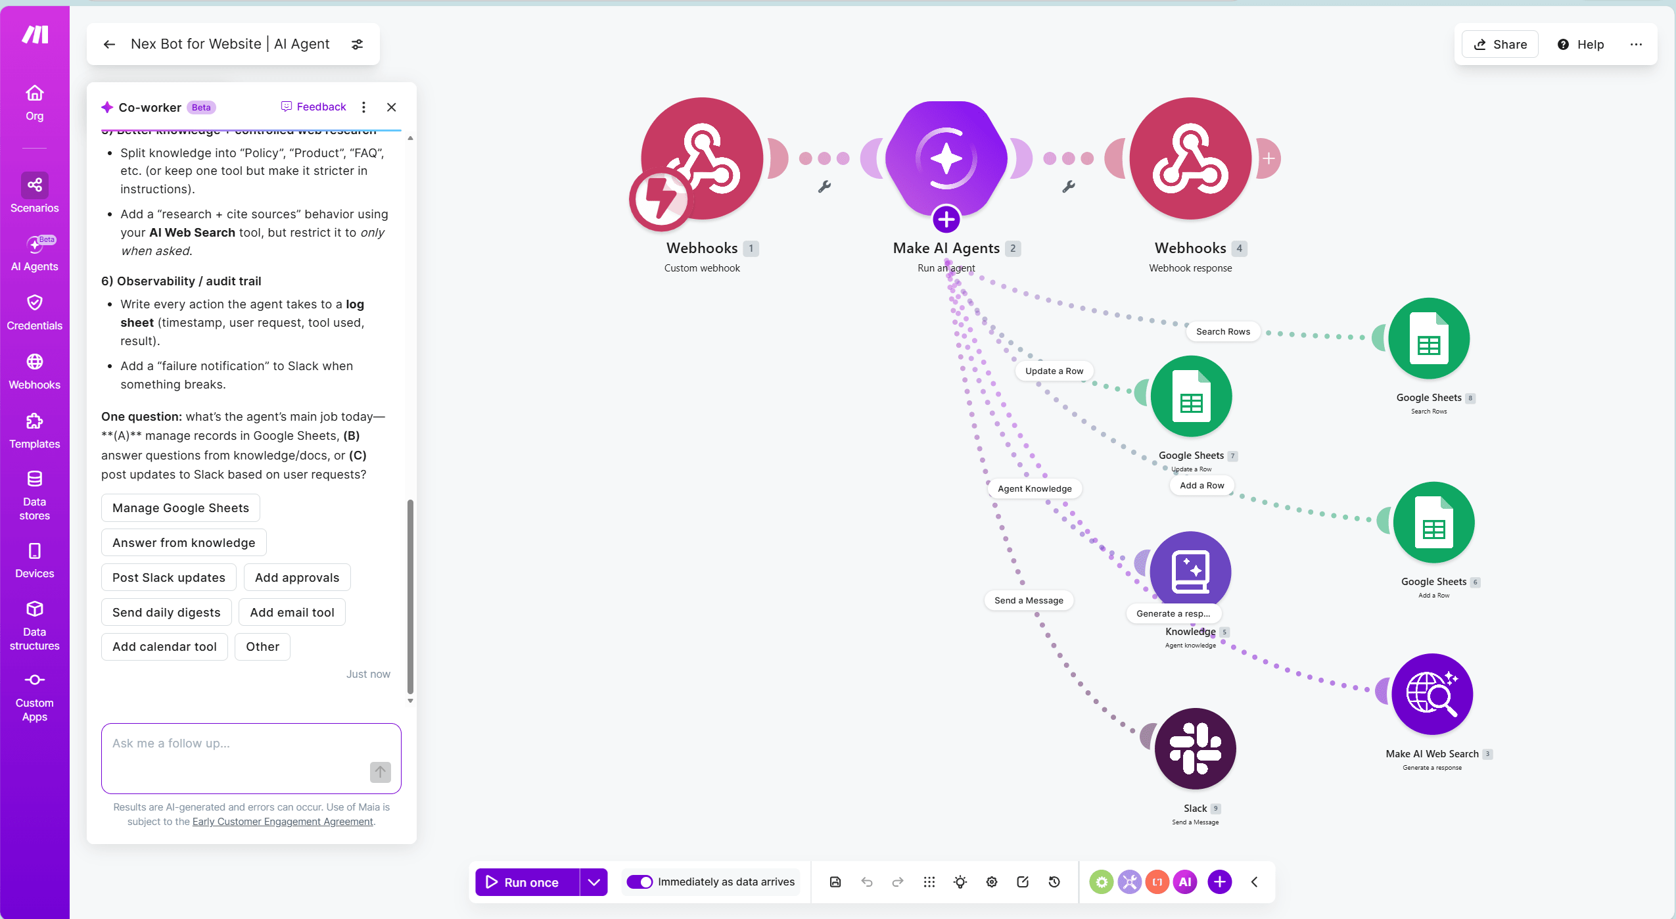Viewport: 1676px width, 919px height.
Task: Click the explain flow lightbulb icon
Action: pyautogui.click(x=960, y=882)
